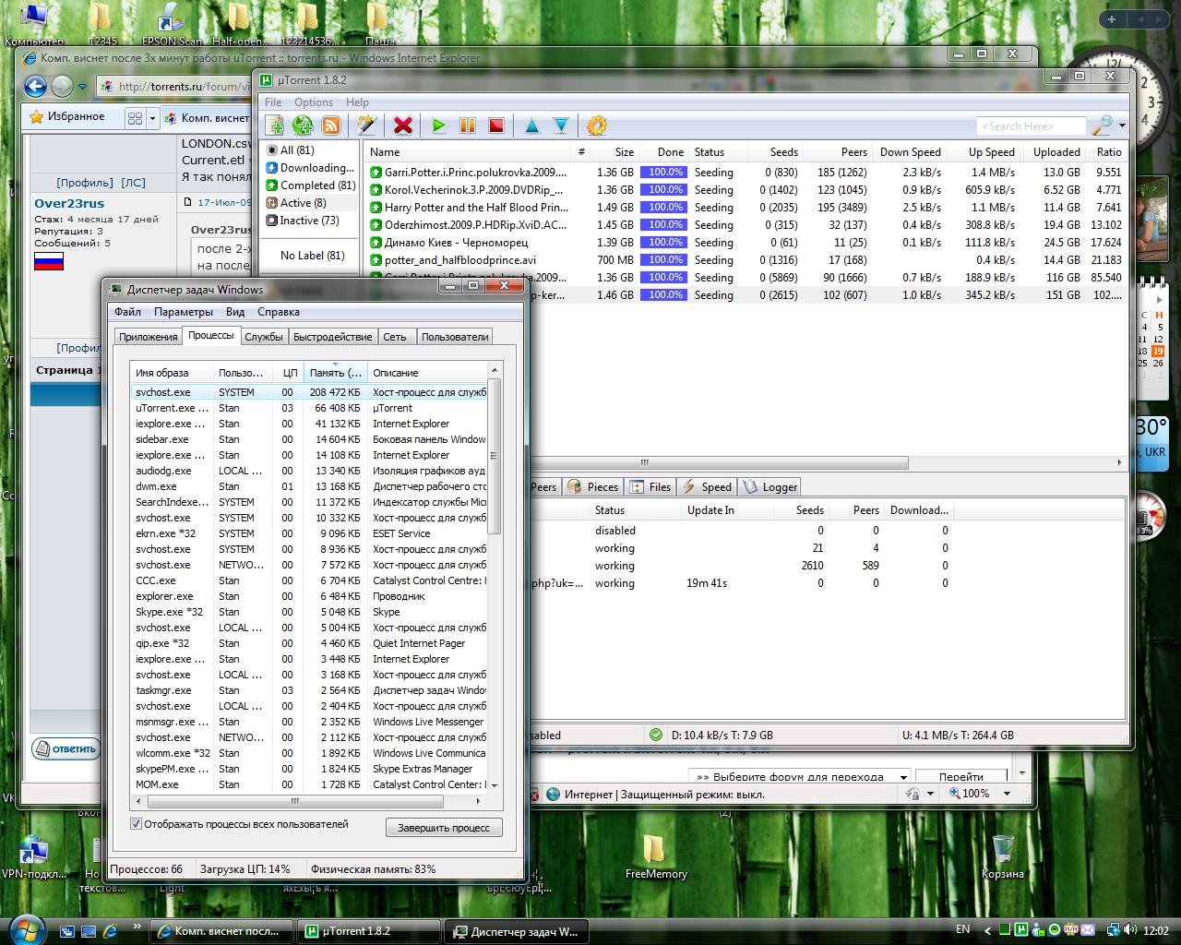1181x945 pixels.
Task: Open the FreeMemory desktop folder
Action: tap(655, 857)
